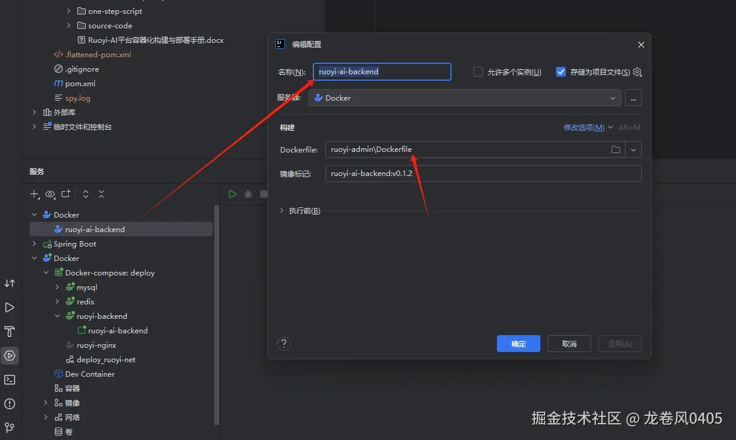Click the 确定 button
This screenshot has height=440, width=736.
pos(518,344)
